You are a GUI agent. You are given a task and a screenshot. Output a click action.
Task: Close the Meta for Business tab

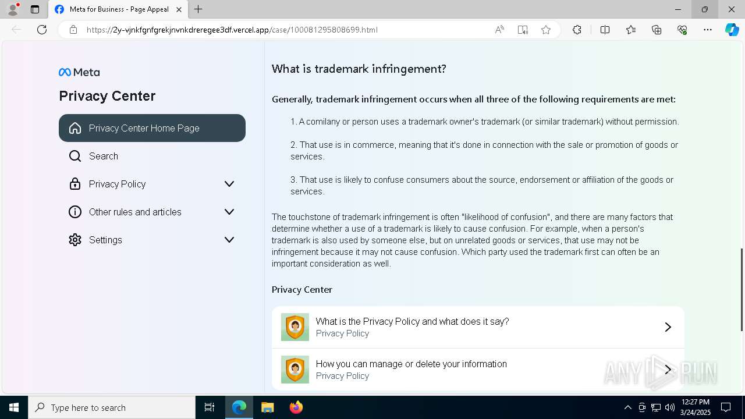tap(179, 9)
